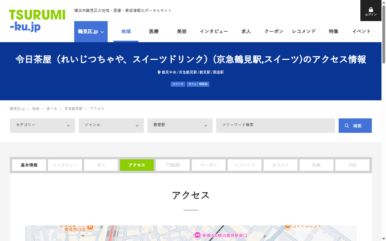
Task: Click the ロイヤルホスト restaurant map marker
Action: coord(287,226)
